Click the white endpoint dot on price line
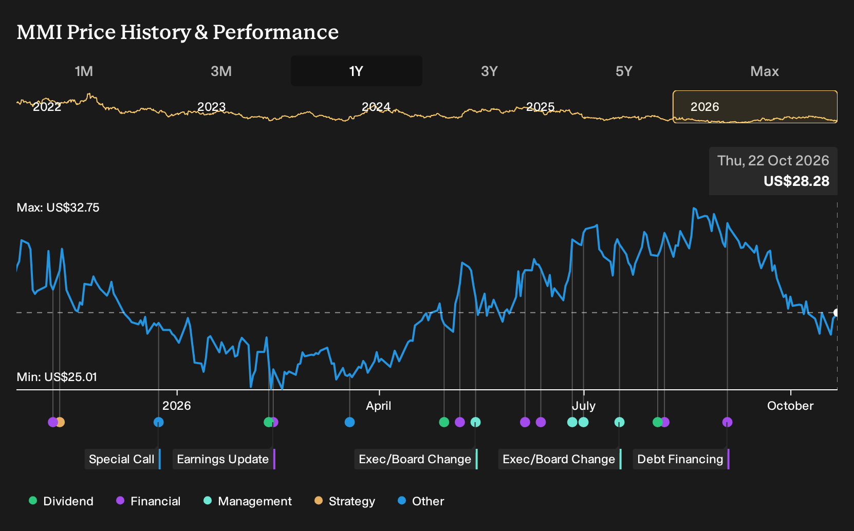The height and width of the screenshot is (531, 854). click(837, 312)
